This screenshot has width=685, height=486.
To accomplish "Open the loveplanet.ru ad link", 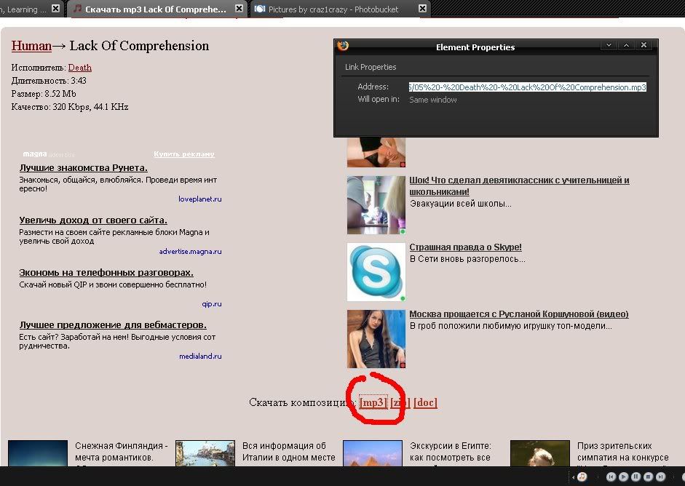I will click(x=199, y=199).
